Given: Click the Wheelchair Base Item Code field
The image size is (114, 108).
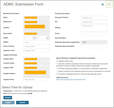Looking at the screenshot, I should tap(94, 42).
